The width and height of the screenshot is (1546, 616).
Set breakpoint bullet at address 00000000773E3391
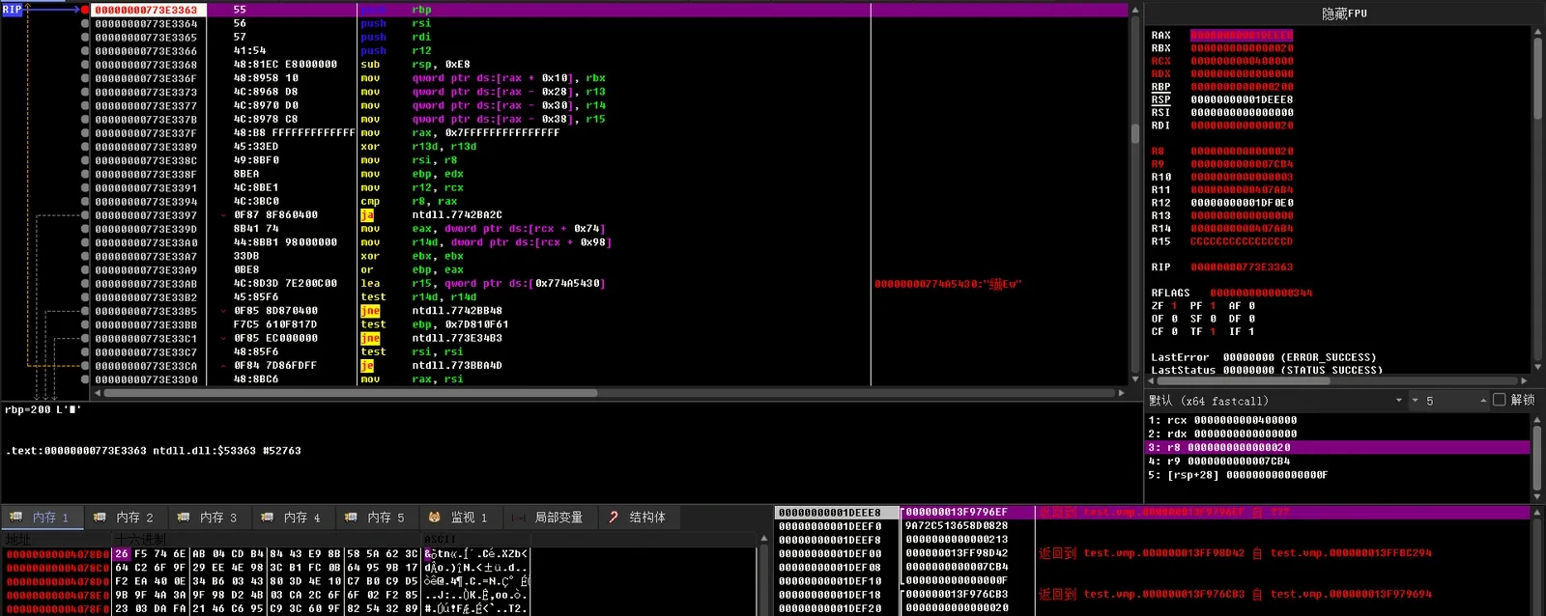point(85,187)
